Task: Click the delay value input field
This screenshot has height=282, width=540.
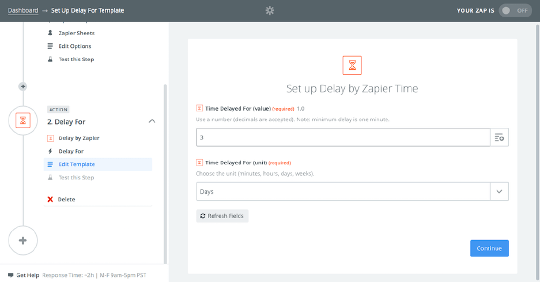Action: pyautogui.click(x=343, y=137)
